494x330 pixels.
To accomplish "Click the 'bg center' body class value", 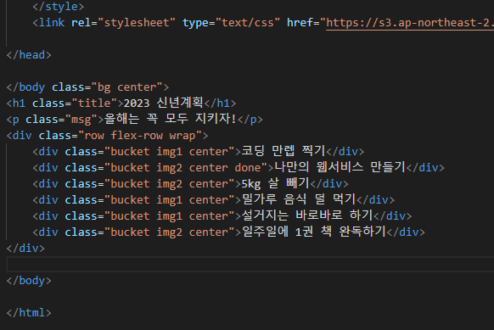I will 127,87.
